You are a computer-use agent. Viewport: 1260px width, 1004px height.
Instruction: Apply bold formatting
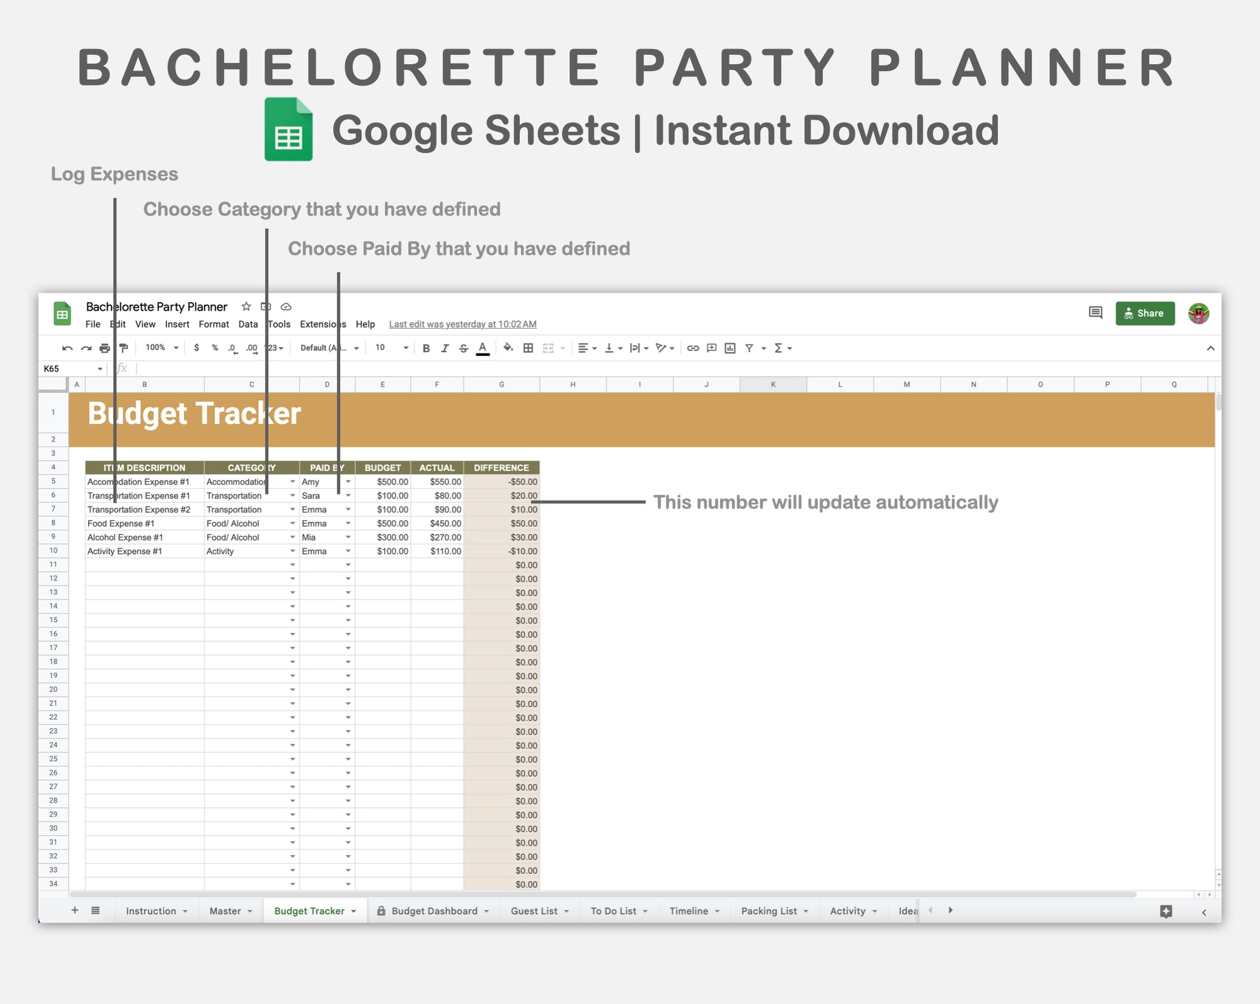point(426,348)
